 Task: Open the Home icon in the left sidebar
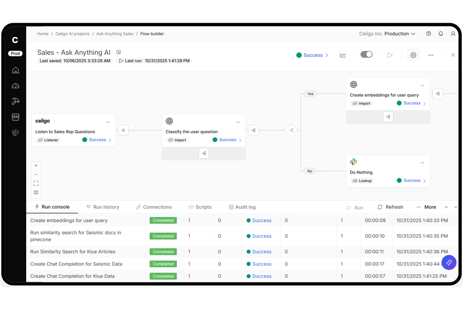point(15,70)
